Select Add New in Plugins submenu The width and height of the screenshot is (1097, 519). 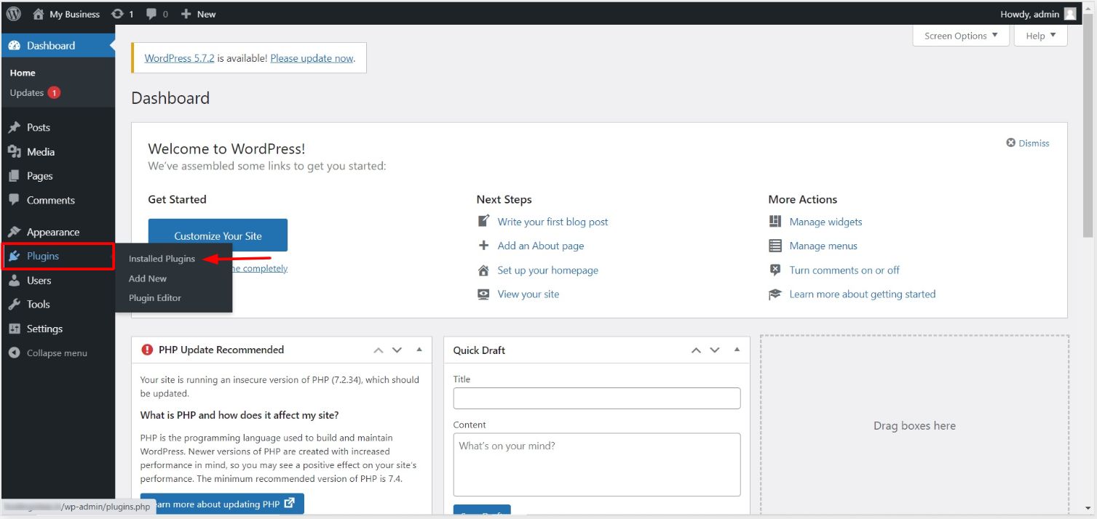point(148,278)
